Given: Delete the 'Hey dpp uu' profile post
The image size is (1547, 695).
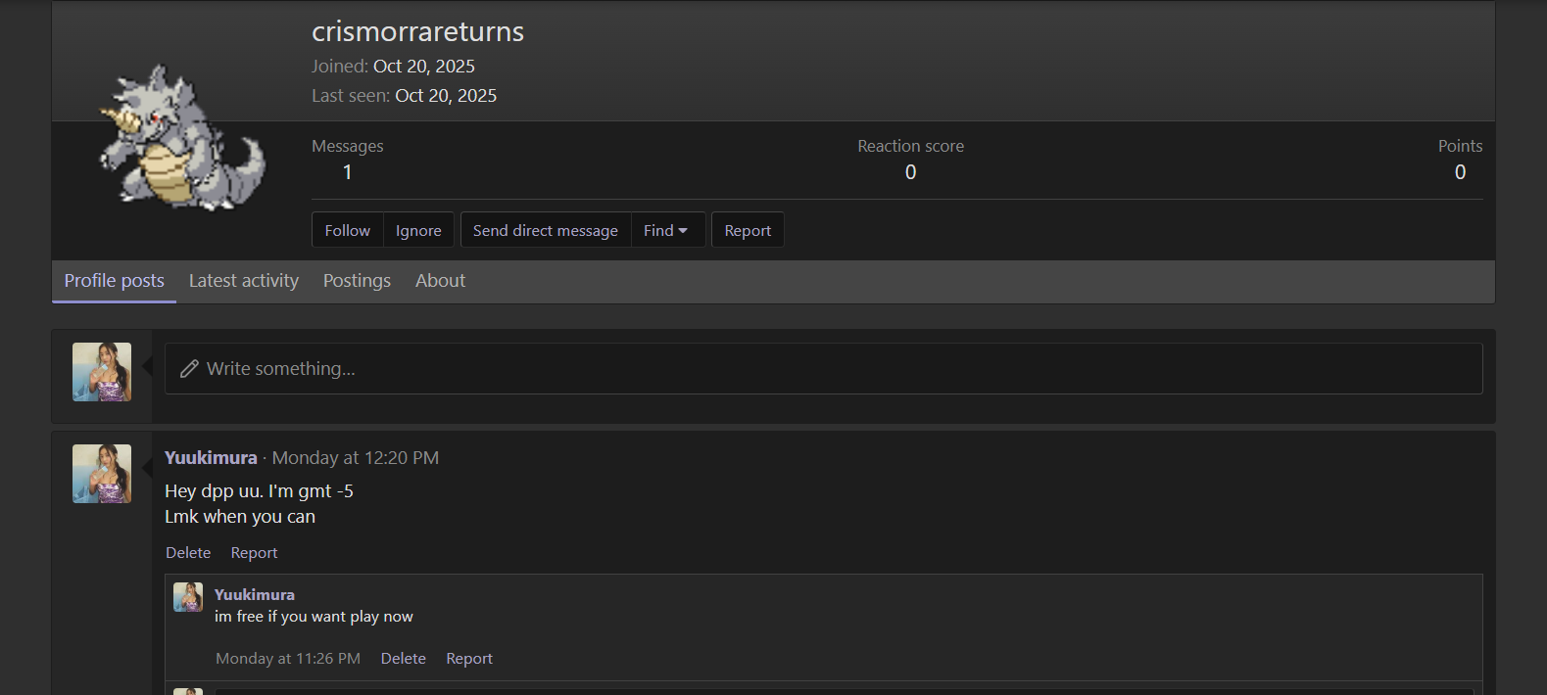Looking at the screenshot, I should (x=188, y=553).
